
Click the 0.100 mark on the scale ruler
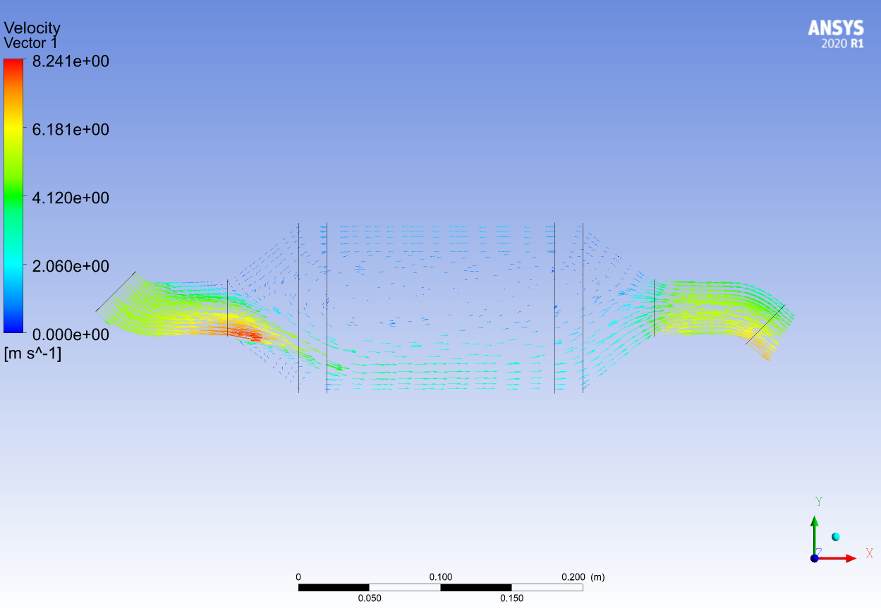(x=441, y=577)
